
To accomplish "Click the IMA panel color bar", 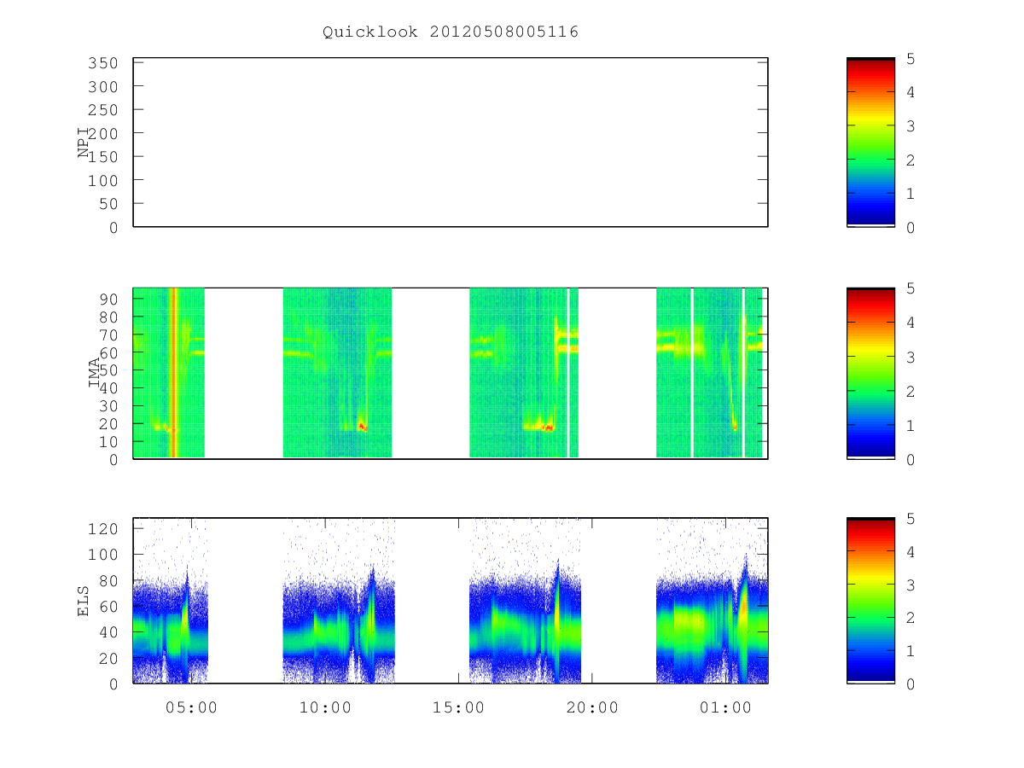I will click(x=870, y=373).
